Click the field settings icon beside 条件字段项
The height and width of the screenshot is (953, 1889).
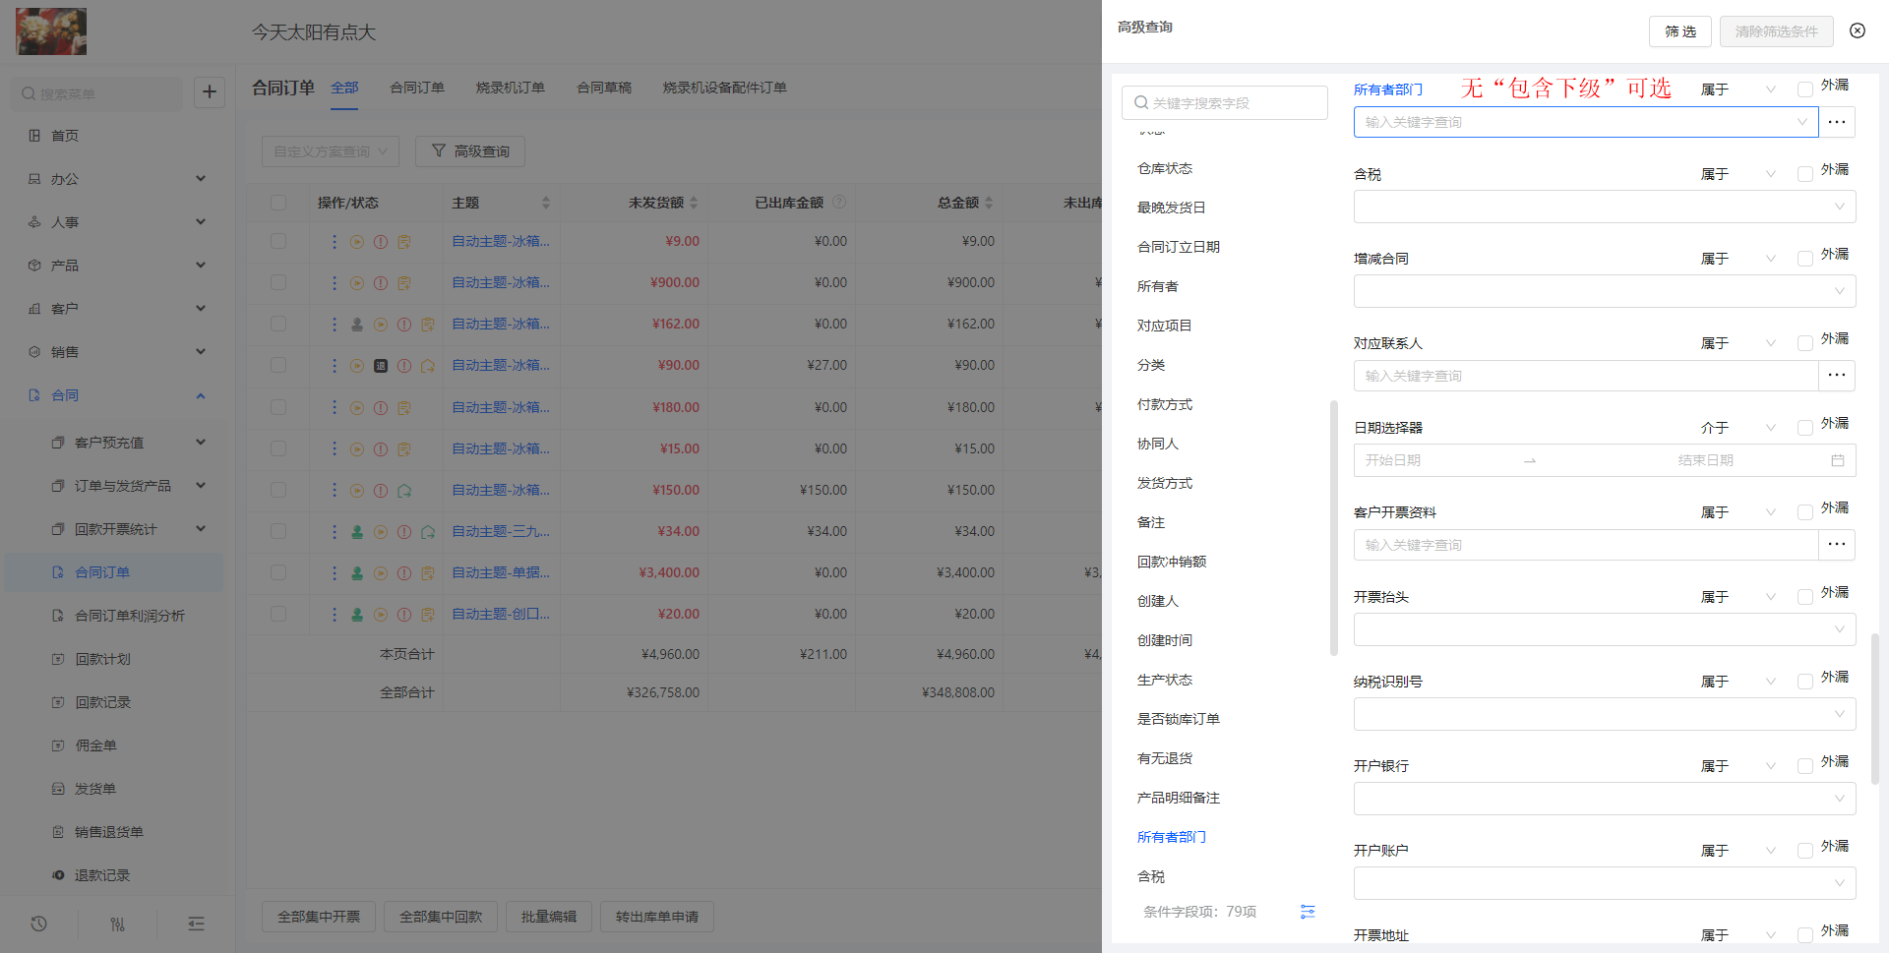(x=1307, y=912)
